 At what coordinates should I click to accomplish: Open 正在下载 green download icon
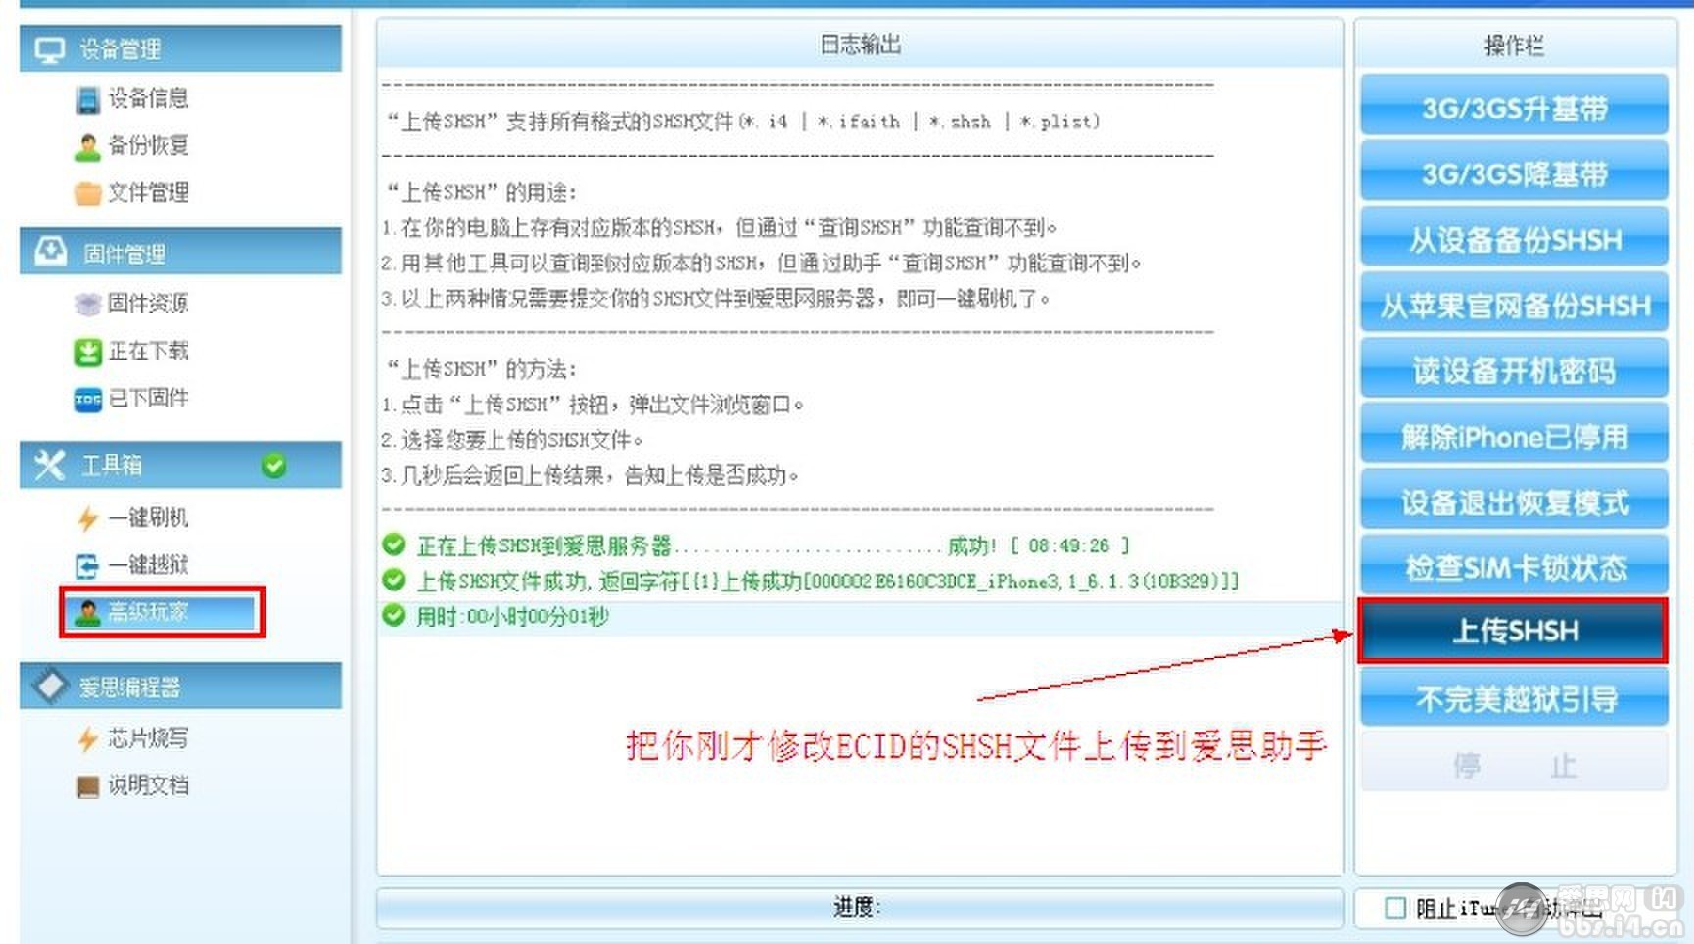pos(88,352)
